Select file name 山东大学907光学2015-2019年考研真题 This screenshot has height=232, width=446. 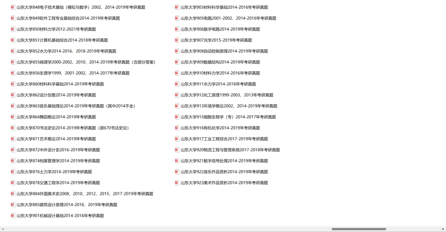click(x=216, y=40)
